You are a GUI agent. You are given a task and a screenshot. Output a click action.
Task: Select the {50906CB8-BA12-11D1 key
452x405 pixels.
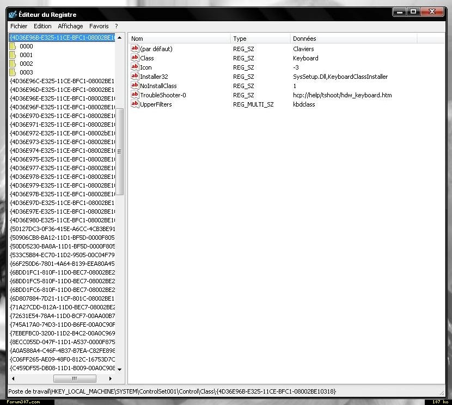click(x=62, y=238)
